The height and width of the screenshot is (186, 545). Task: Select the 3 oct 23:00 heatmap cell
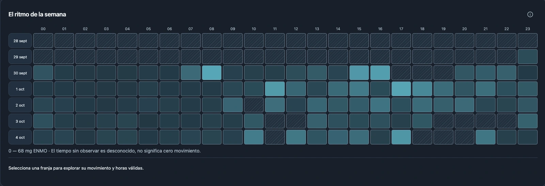pos(528,121)
